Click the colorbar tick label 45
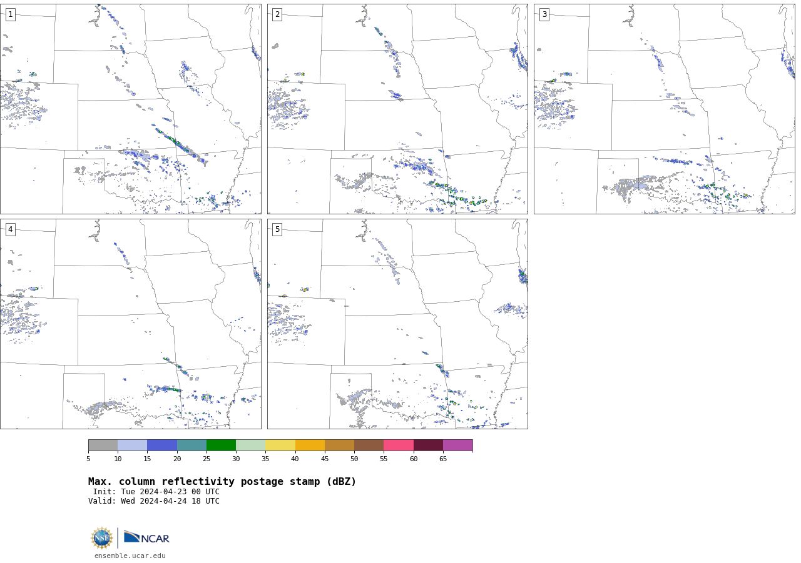The width and height of the screenshot is (801, 563). point(325,459)
